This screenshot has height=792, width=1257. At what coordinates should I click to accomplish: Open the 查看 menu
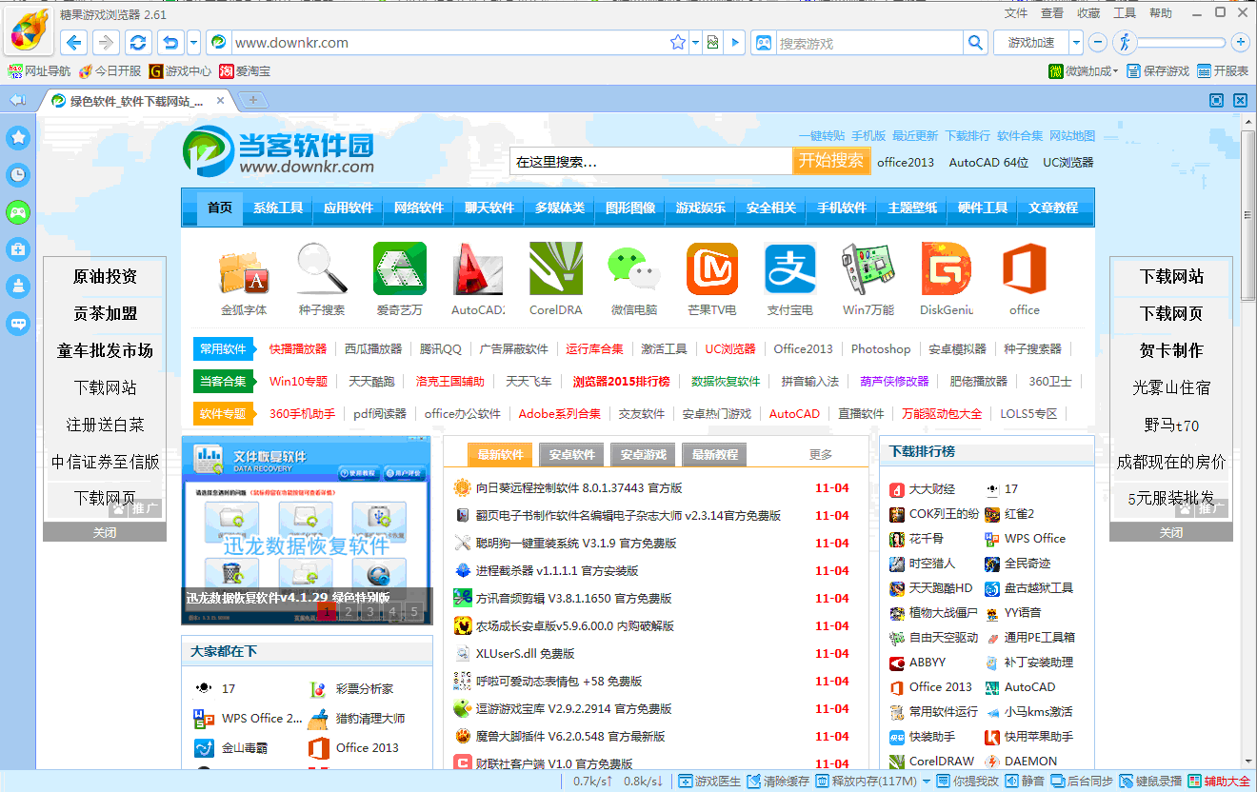pyautogui.click(x=1052, y=13)
